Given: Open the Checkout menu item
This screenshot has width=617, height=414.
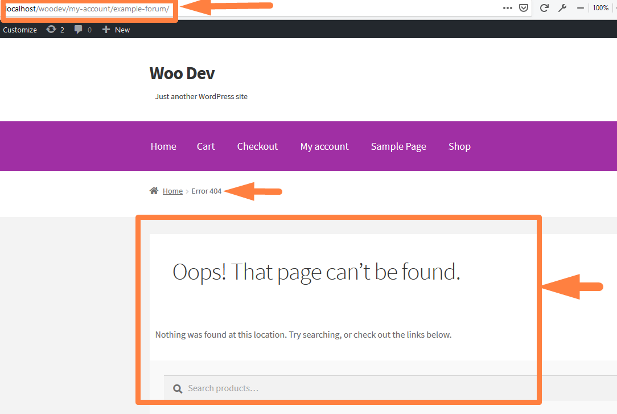Looking at the screenshot, I should click(257, 146).
